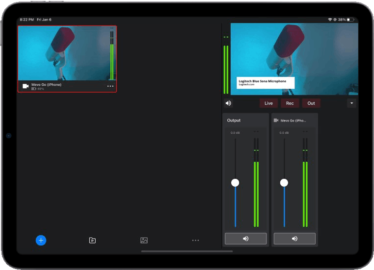The image size is (374, 270).
Task: Expand the dropdown arrow next to Out
Action: pyautogui.click(x=351, y=103)
